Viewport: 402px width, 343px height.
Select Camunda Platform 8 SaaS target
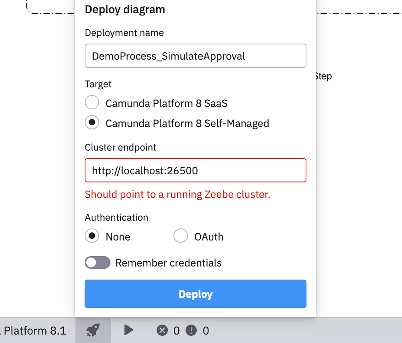[x=92, y=102]
